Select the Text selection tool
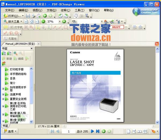 (x=87, y=16)
